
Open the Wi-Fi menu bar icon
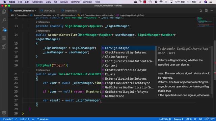(x=161, y=2)
